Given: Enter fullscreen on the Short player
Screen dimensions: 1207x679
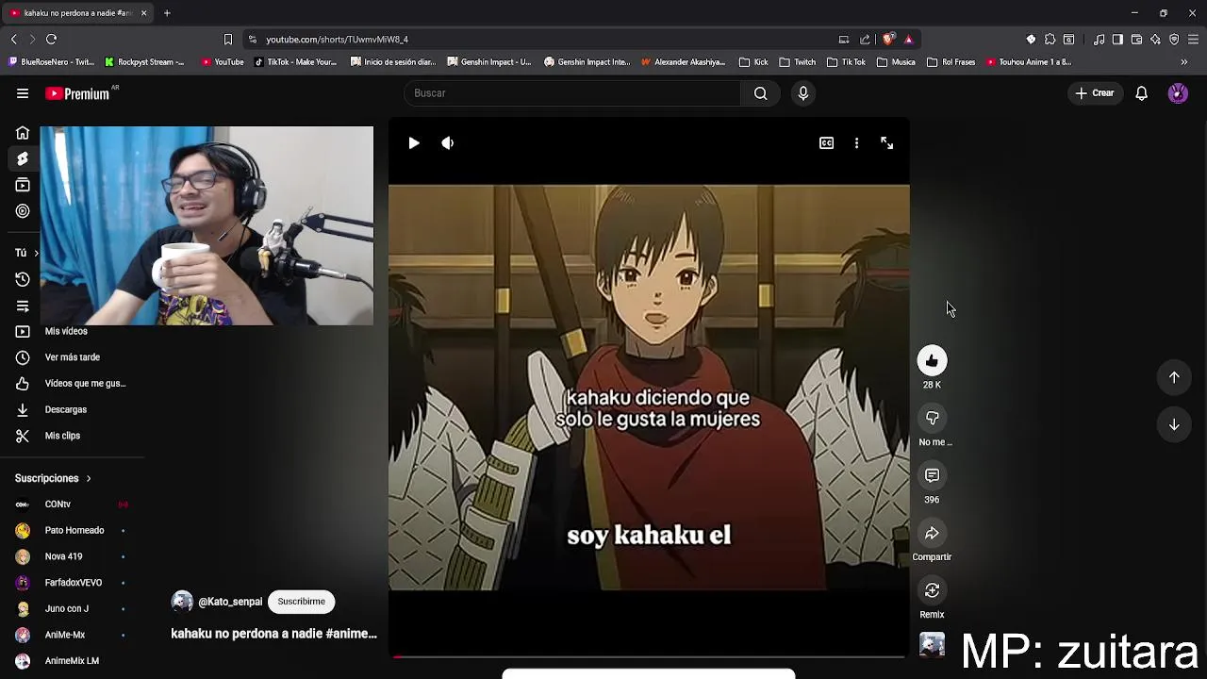Looking at the screenshot, I should tap(886, 143).
